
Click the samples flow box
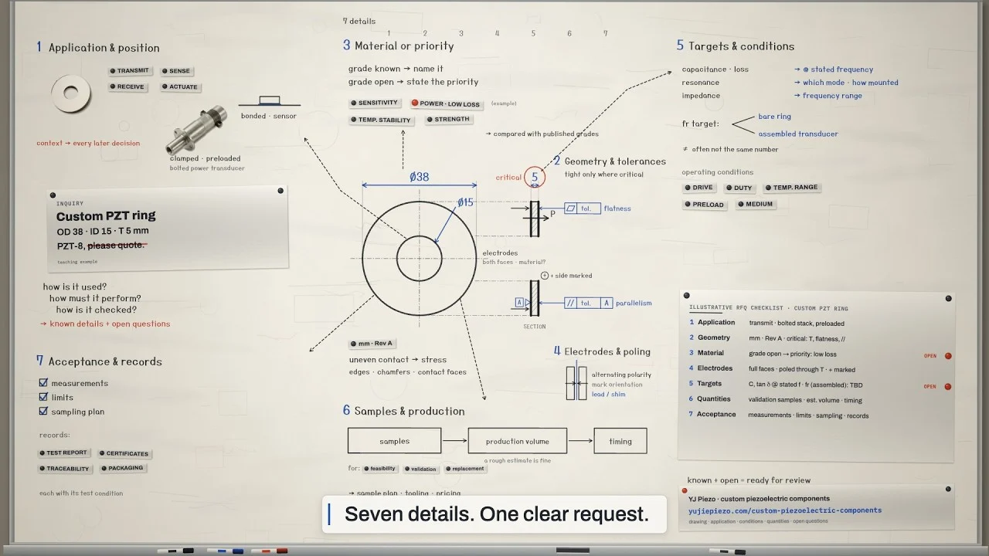point(395,441)
